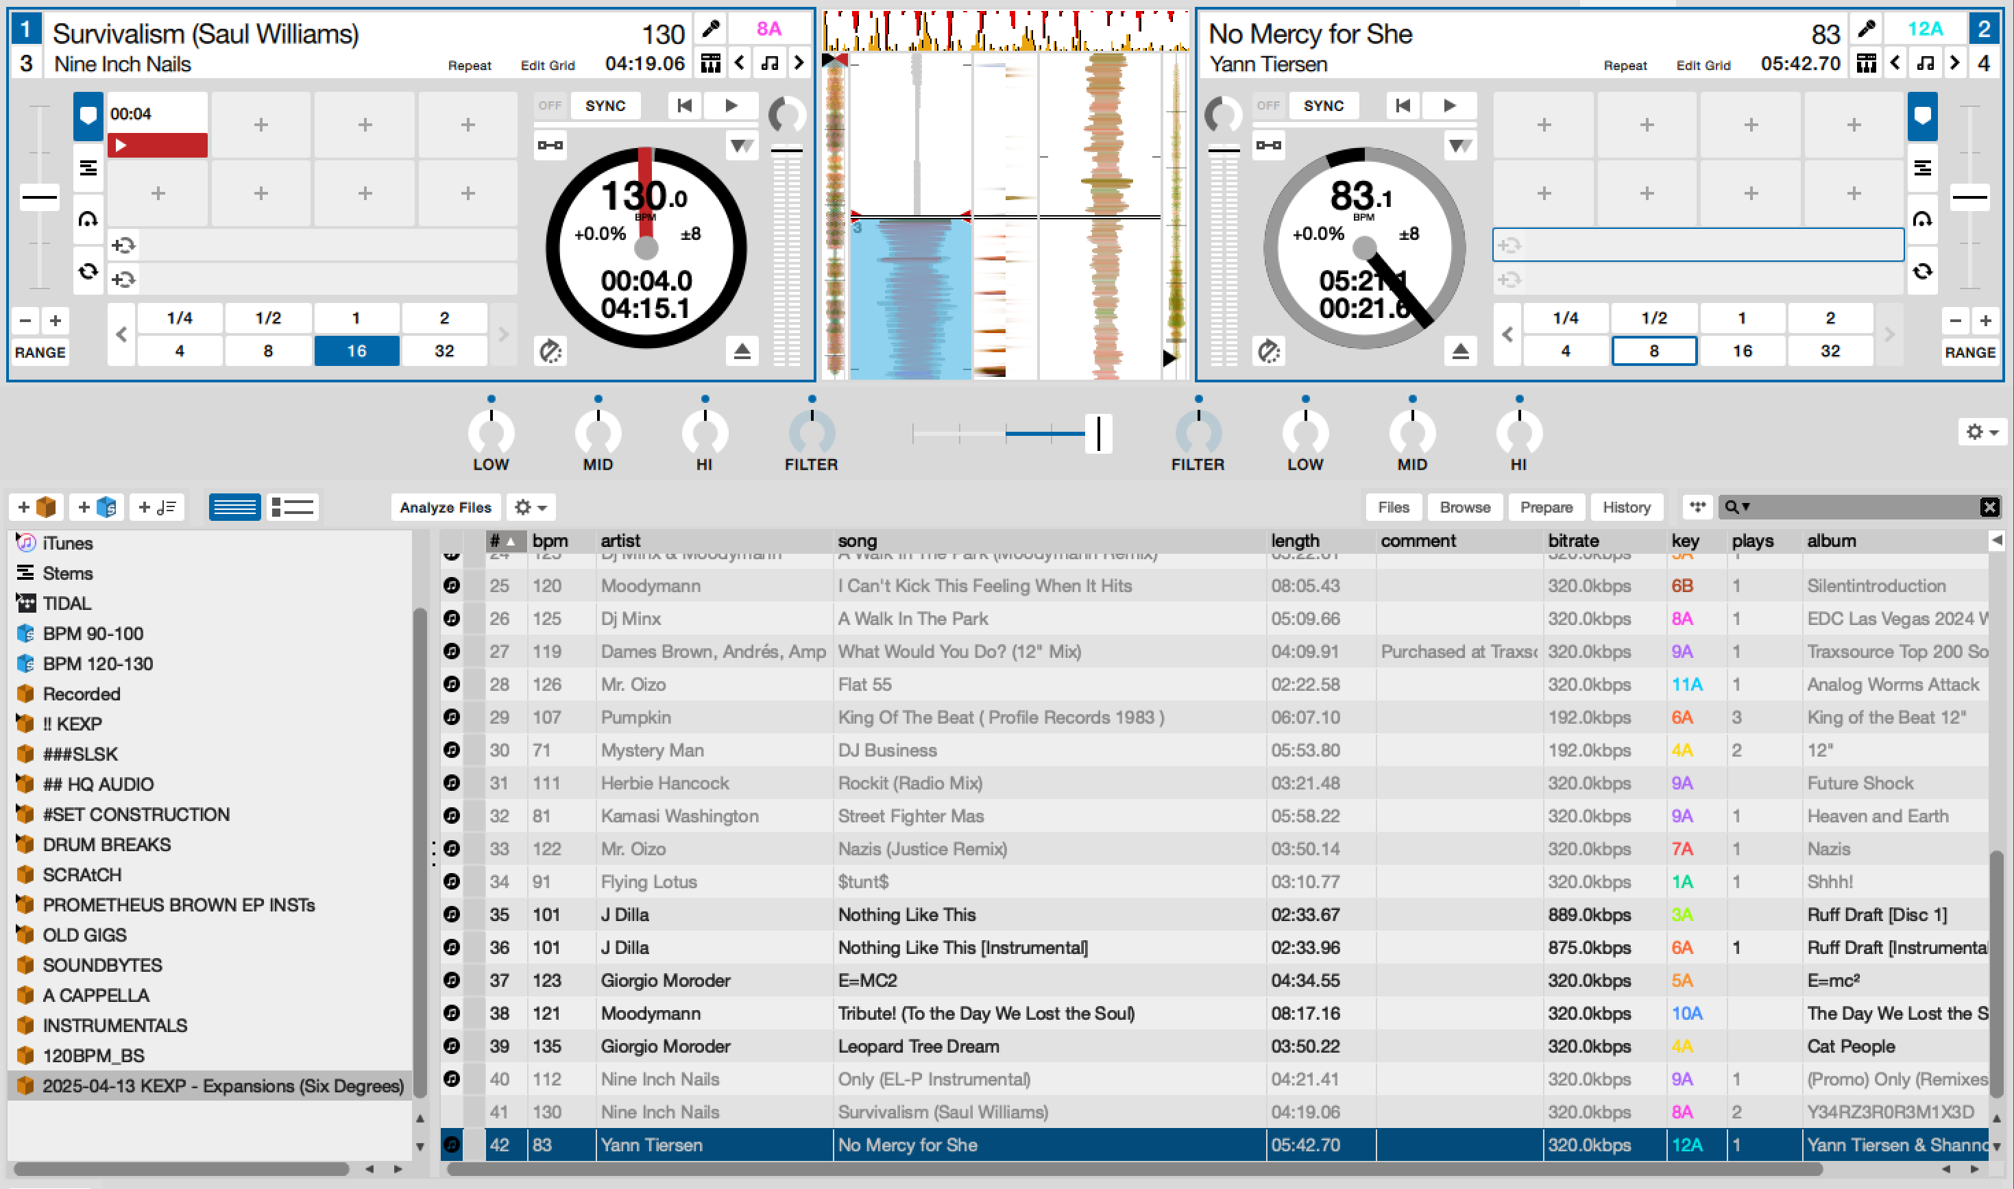This screenshot has height=1189, width=2014.
Task: Show previous loop sizes on deck 2
Action: (1507, 334)
